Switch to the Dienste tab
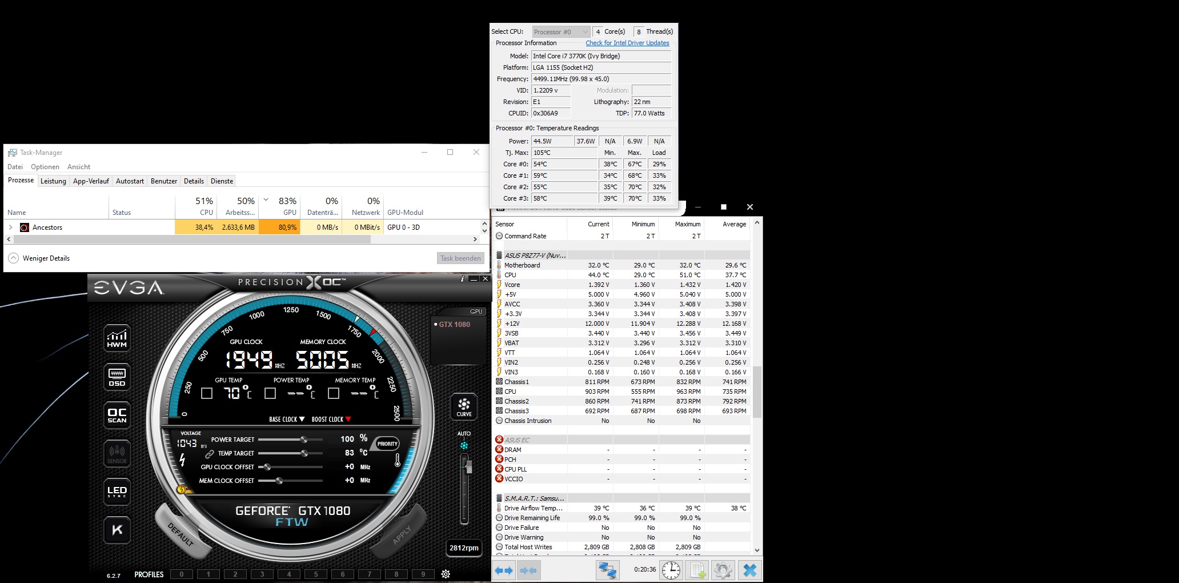1179x583 pixels. click(222, 181)
